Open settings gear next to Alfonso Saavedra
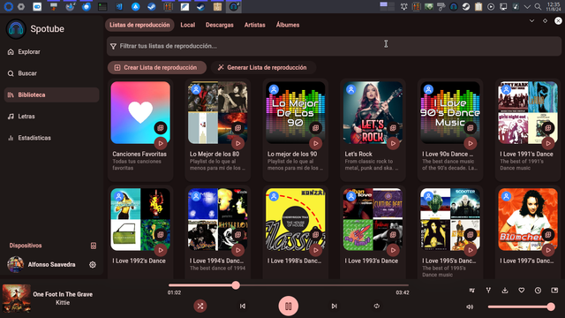The width and height of the screenshot is (565, 318). [x=93, y=265]
